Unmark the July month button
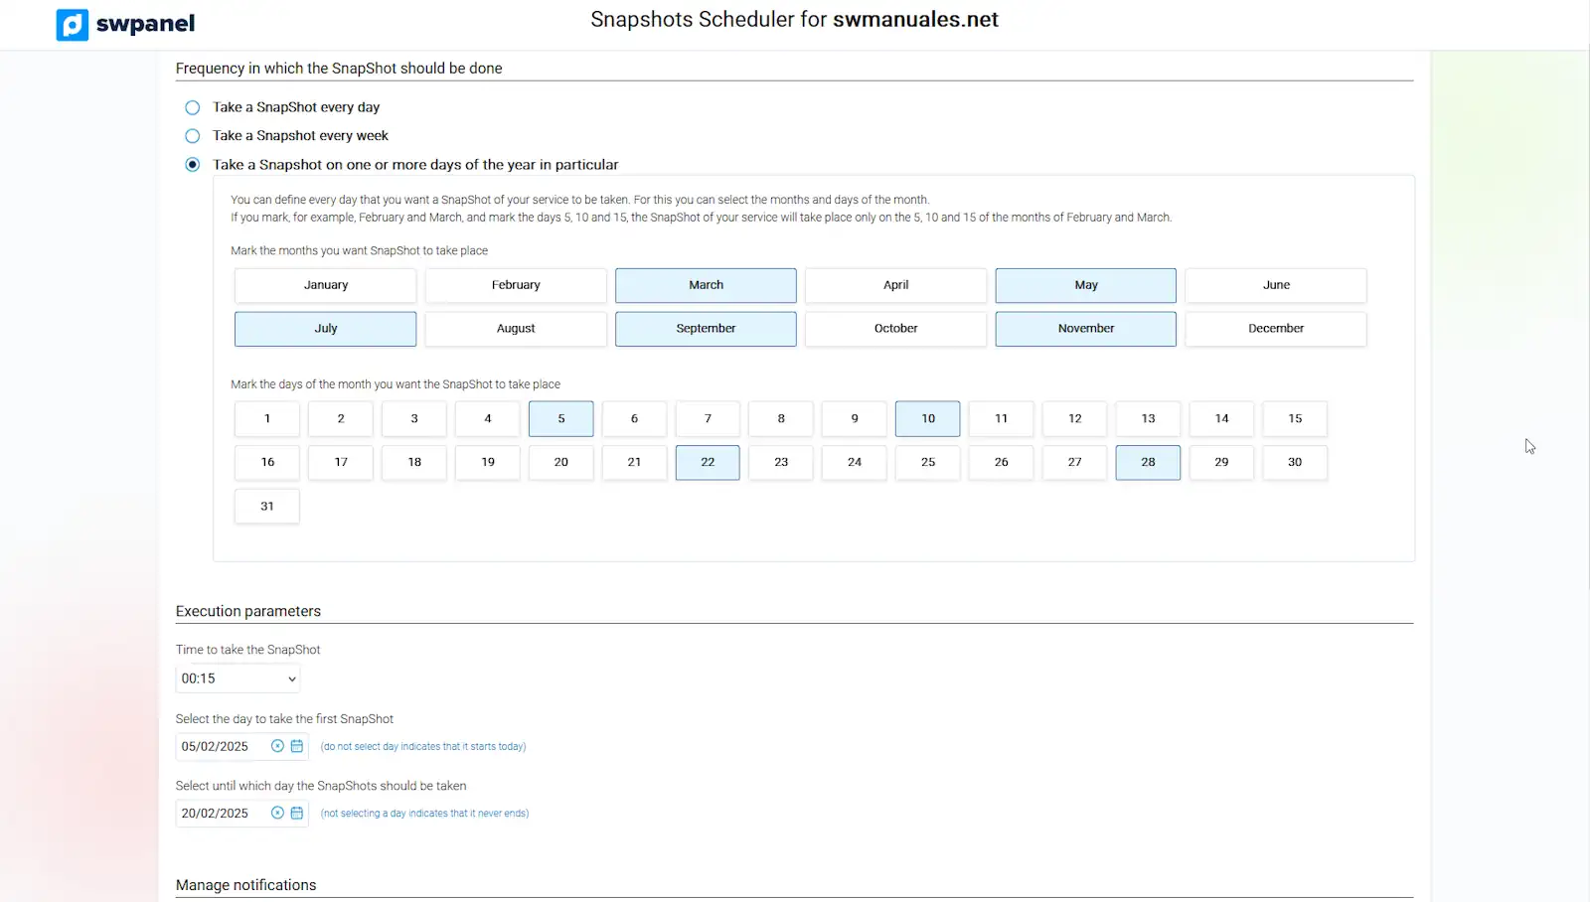The image size is (1590, 902). [326, 329]
